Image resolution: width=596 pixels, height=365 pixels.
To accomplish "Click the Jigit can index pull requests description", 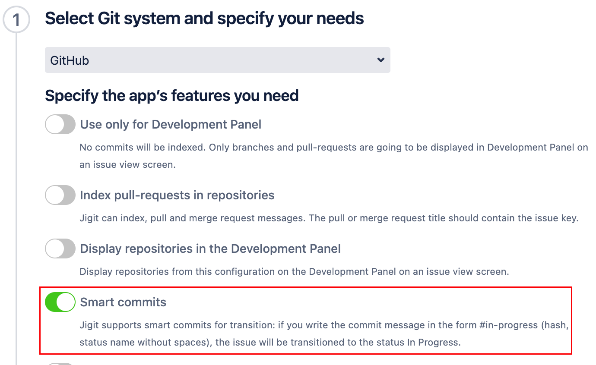I will [329, 218].
